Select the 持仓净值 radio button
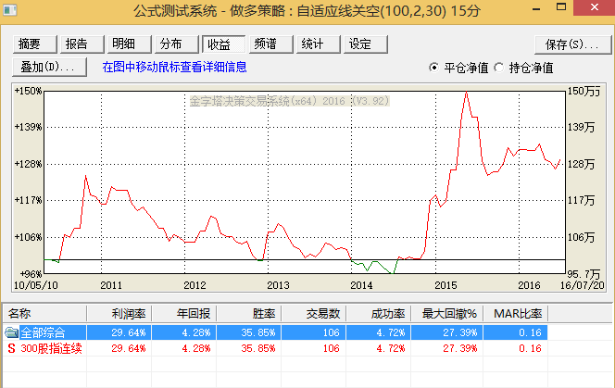The image size is (615, 388). tap(501, 68)
